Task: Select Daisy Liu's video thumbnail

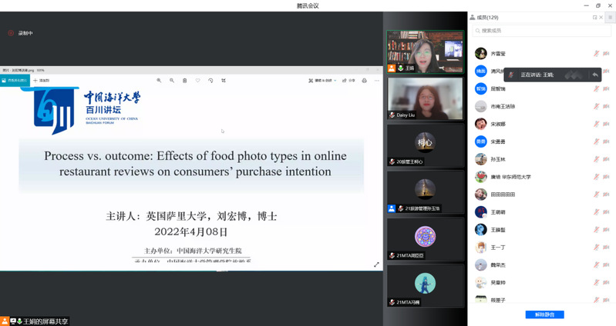Action: pyautogui.click(x=425, y=98)
